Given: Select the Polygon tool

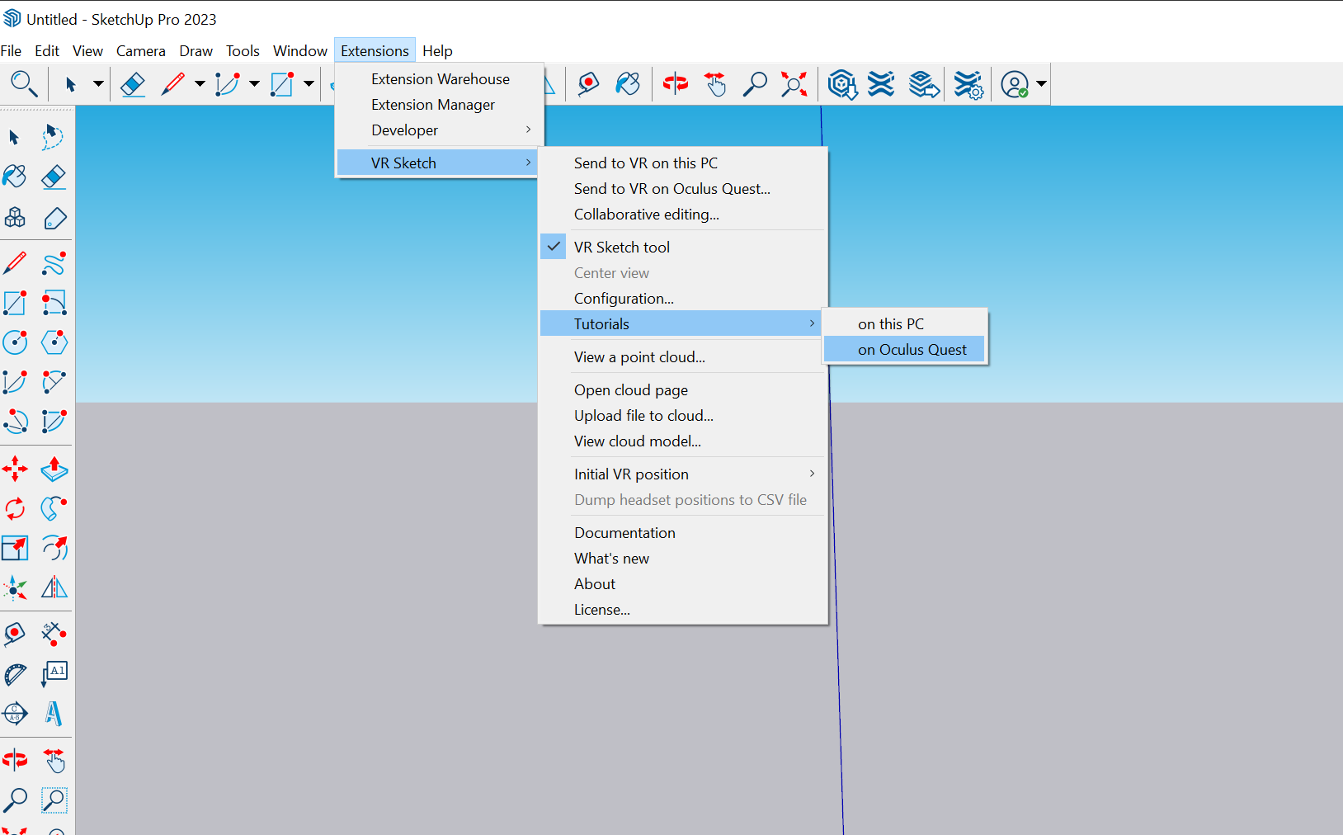Looking at the screenshot, I should (54, 342).
